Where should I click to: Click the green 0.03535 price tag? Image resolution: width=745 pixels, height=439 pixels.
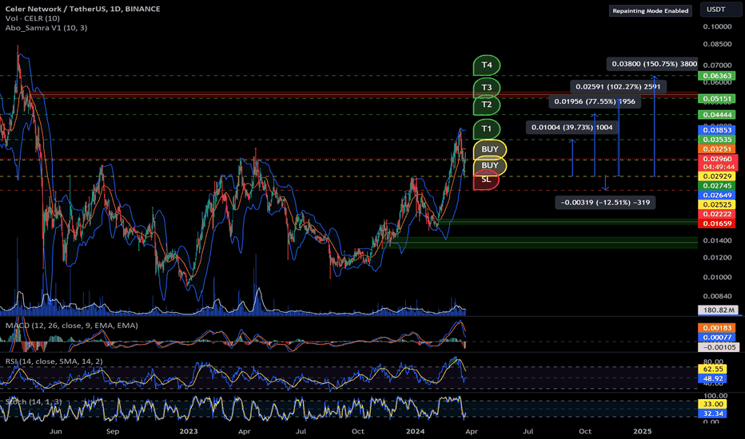click(x=717, y=140)
